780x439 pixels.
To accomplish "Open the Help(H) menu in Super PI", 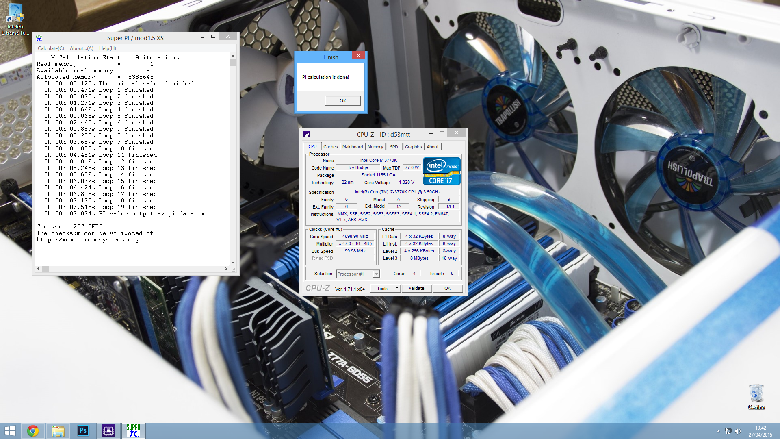I will [x=108, y=48].
